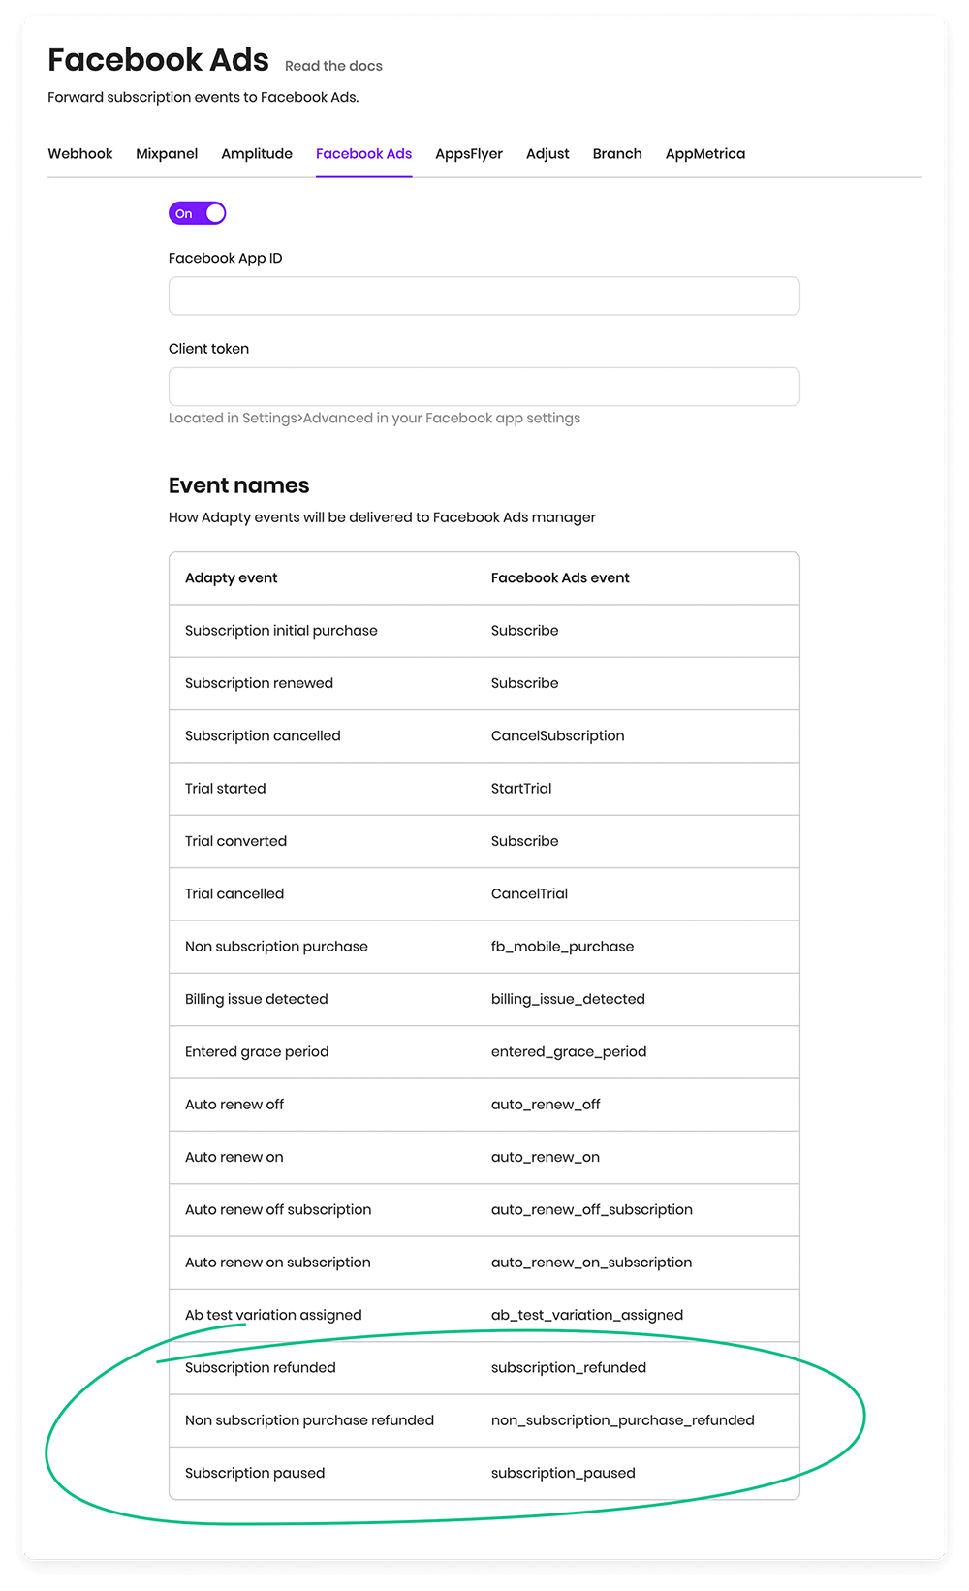Click the Facebook Ads tab
The image size is (969, 1591).
pyautogui.click(x=364, y=154)
